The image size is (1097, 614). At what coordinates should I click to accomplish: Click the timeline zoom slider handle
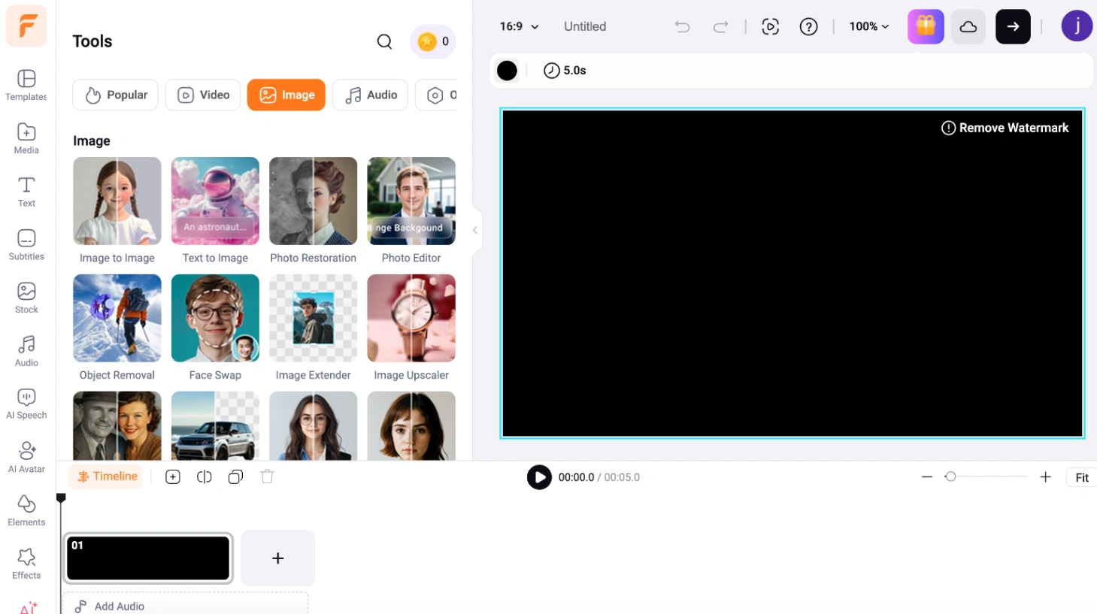pos(950,476)
